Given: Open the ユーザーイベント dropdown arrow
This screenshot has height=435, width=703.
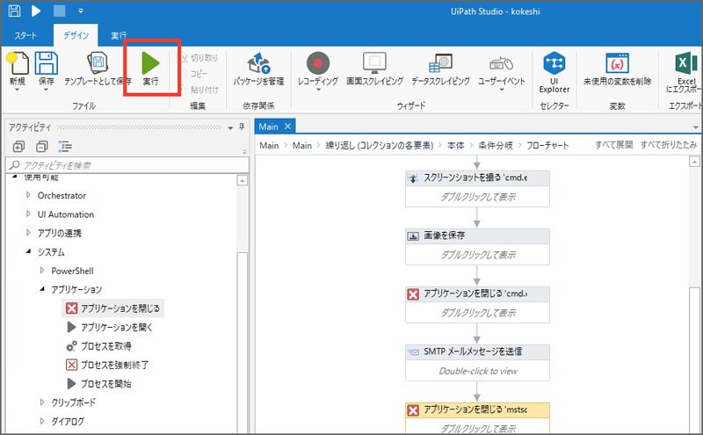Looking at the screenshot, I should click(501, 90).
